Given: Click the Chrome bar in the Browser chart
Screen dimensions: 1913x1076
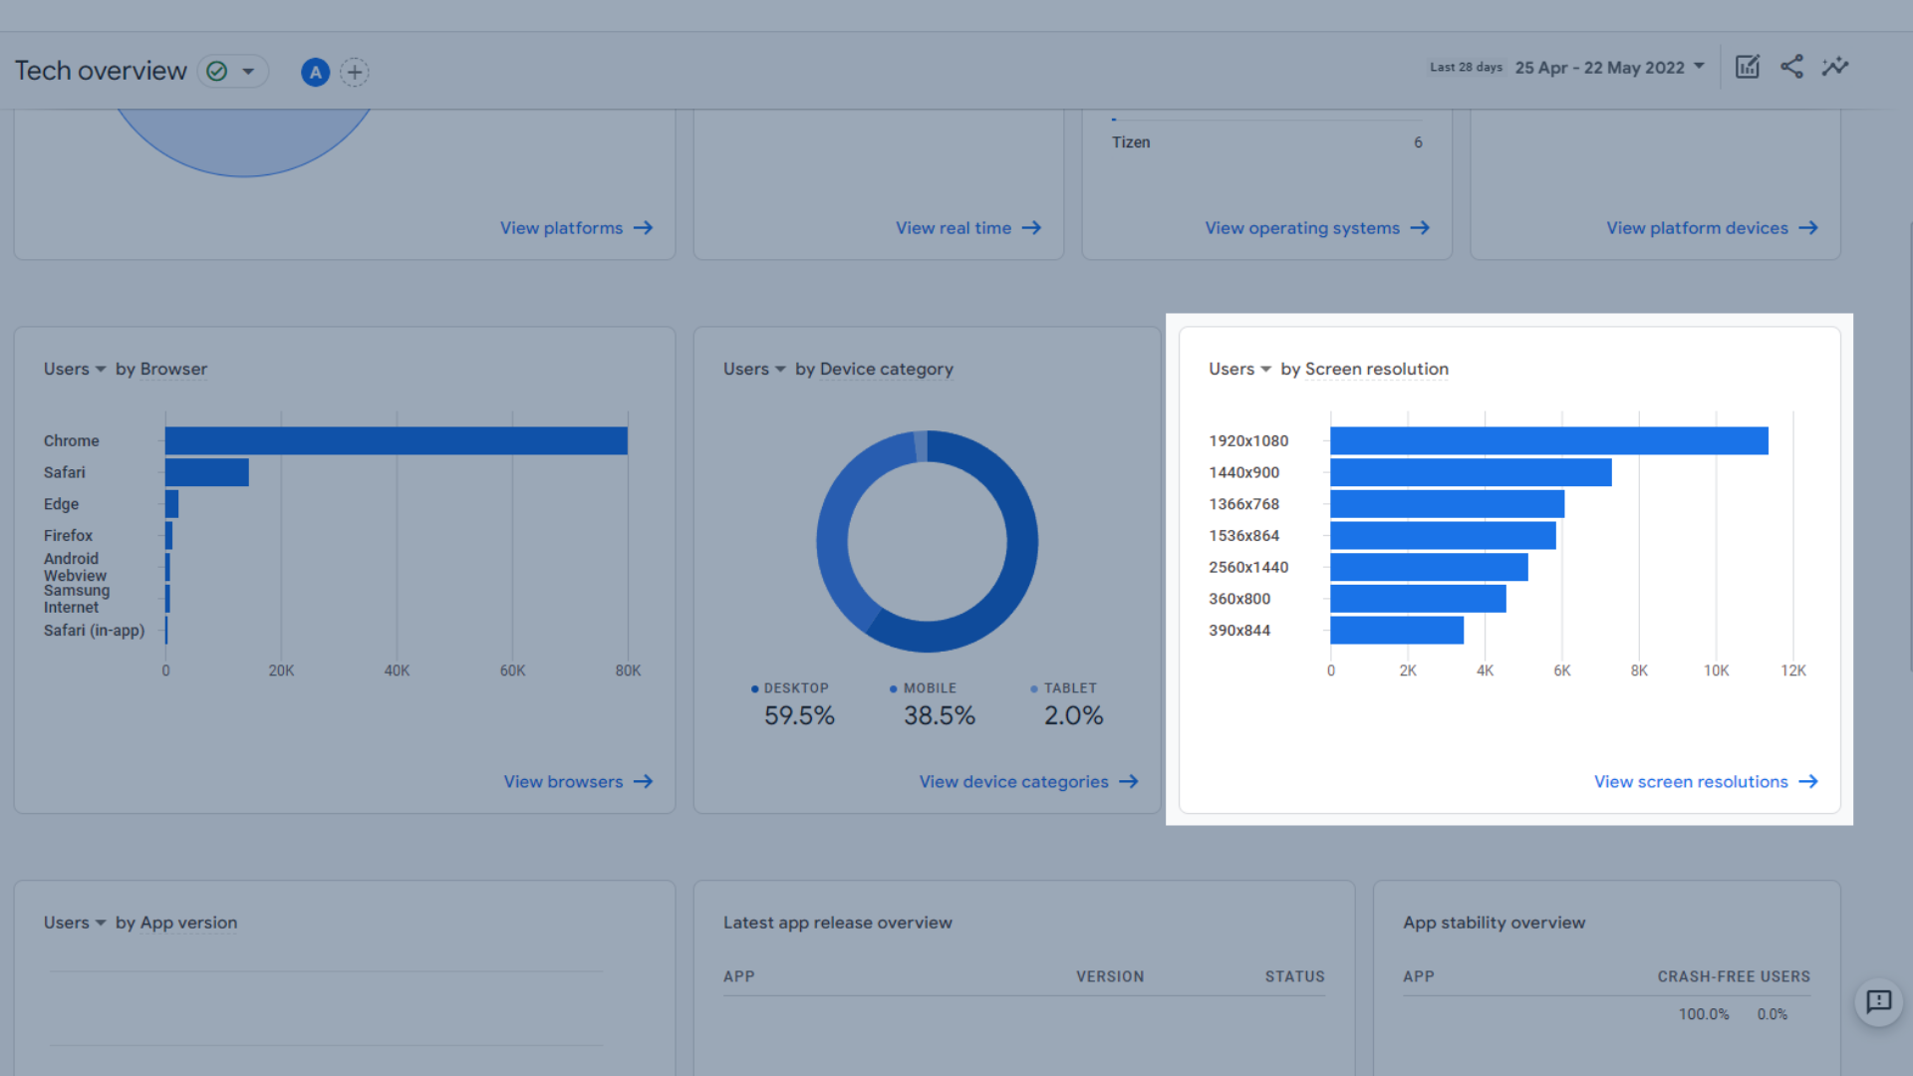Looking at the screenshot, I should point(396,440).
